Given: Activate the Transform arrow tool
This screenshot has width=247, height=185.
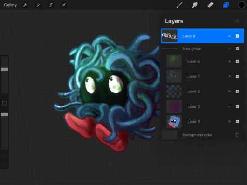Looking at the screenshot, I should coord(64,5).
